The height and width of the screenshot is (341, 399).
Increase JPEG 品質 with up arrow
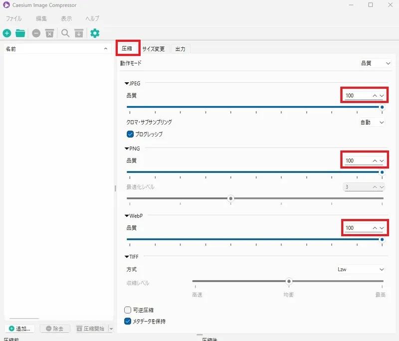[x=375, y=96]
